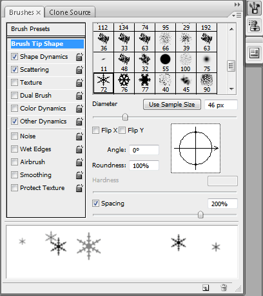Select the 48 grass brush thumbnail
Screen dimensions: 263x296
click(x=124, y=63)
